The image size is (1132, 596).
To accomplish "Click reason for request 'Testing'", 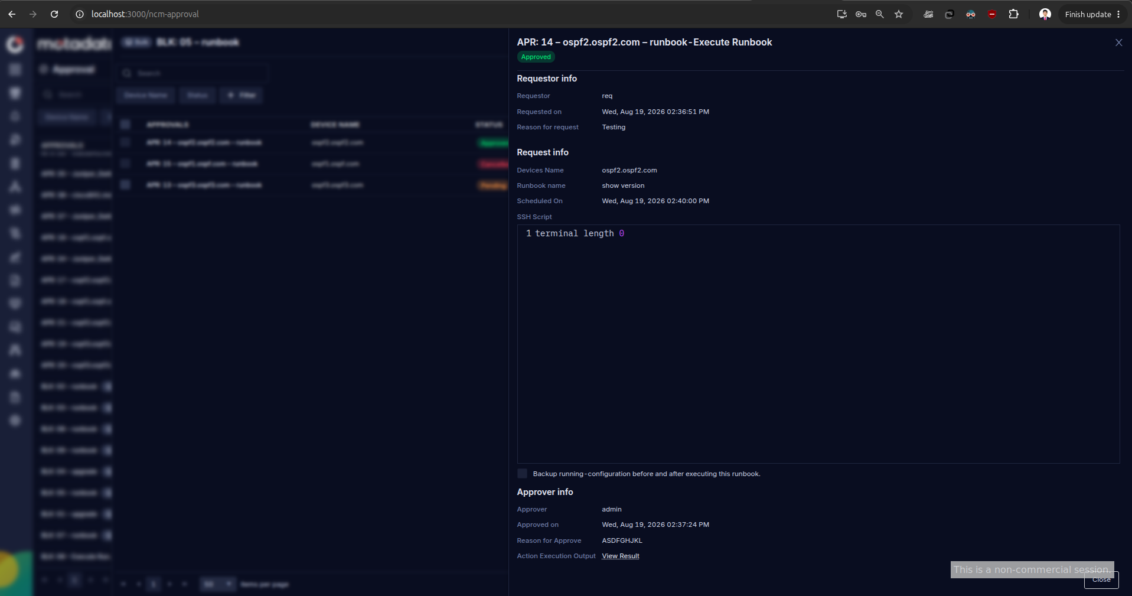I will point(614,127).
